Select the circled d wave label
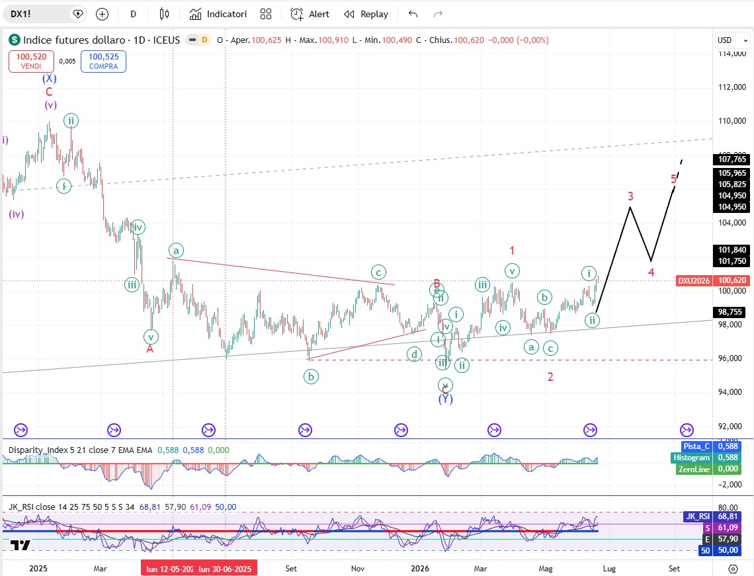The height and width of the screenshot is (576, 754). (x=414, y=355)
